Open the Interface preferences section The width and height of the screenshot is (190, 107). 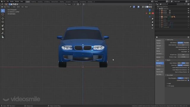(160, 40)
